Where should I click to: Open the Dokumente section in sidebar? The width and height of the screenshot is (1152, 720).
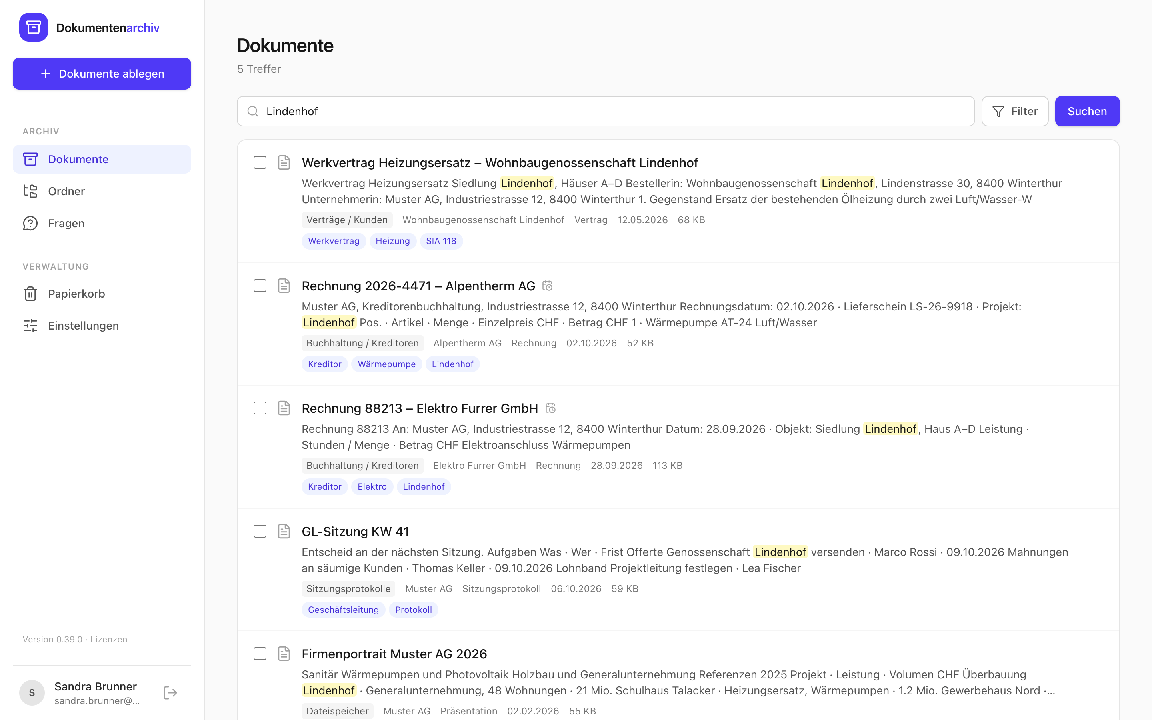pyautogui.click(x=102, y=159)
